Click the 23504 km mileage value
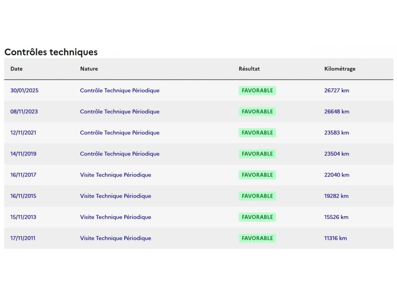 tap(337, 154)
